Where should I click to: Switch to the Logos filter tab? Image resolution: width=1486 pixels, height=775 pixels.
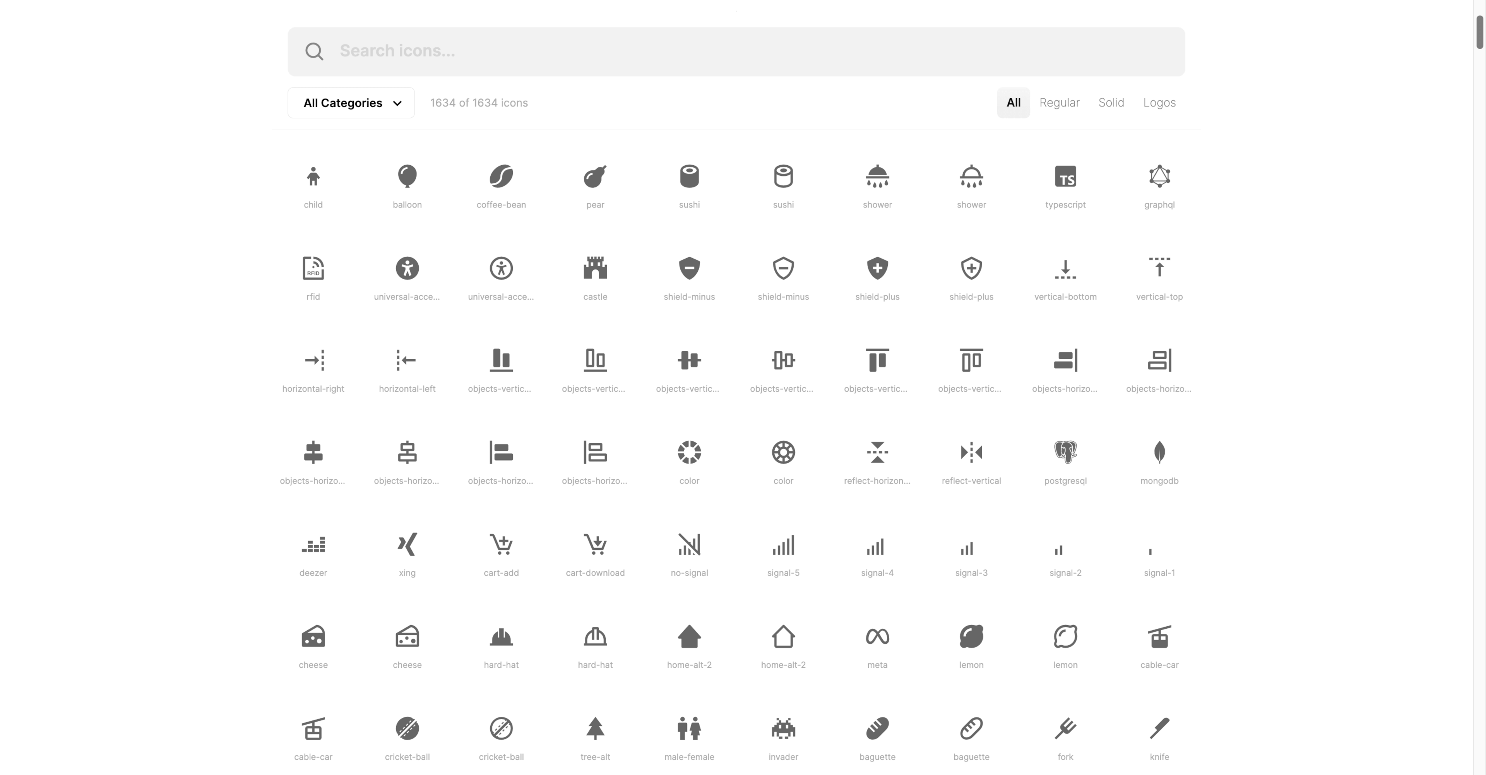pyautogui.click(x=1159, y=103)
